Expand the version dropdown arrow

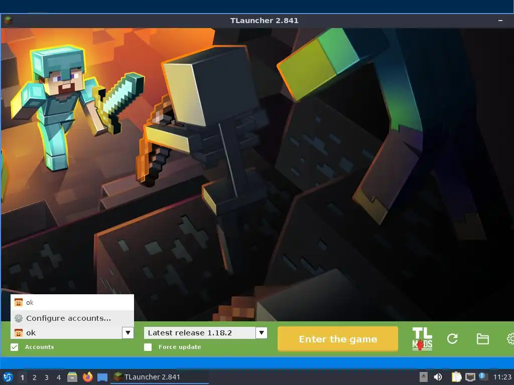261,333
